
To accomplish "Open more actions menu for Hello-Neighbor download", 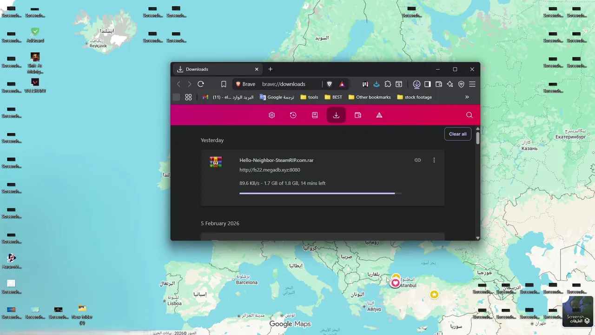I will 434,160.
